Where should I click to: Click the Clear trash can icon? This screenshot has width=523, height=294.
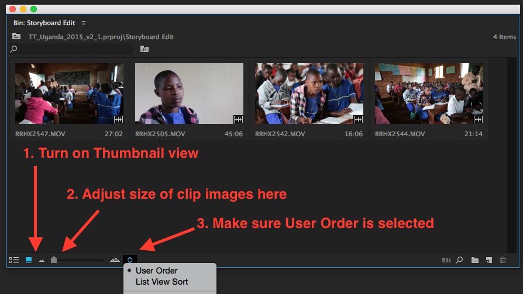point(503,260)
